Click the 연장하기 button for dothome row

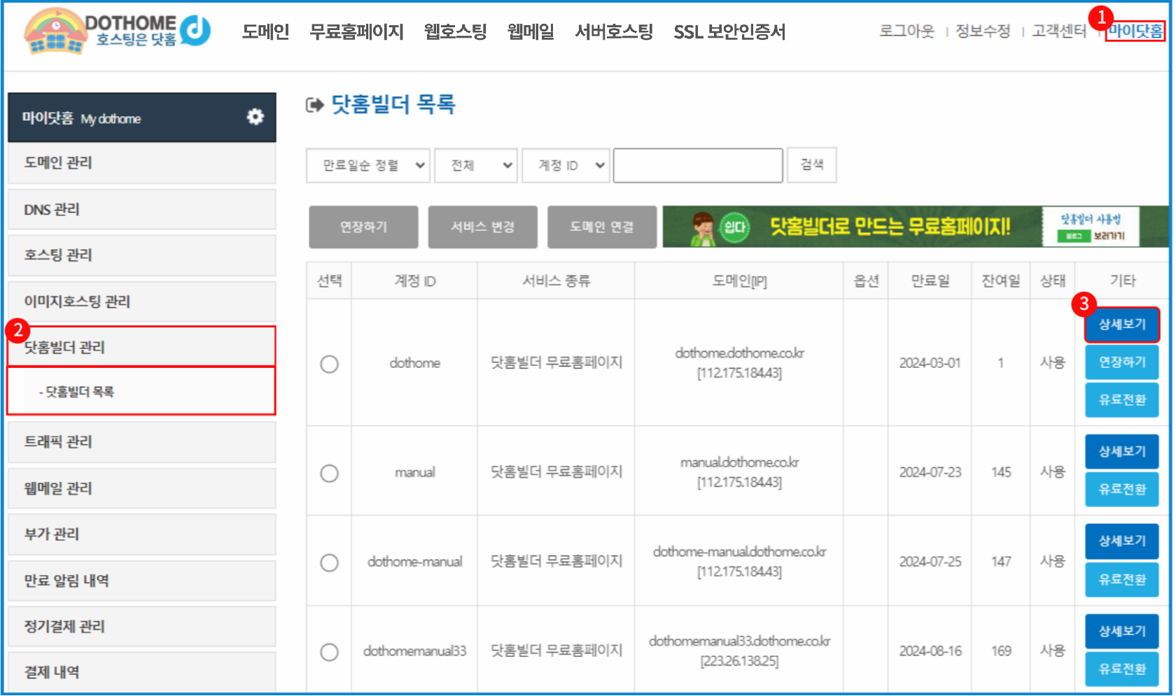[x=1121, y=362]
